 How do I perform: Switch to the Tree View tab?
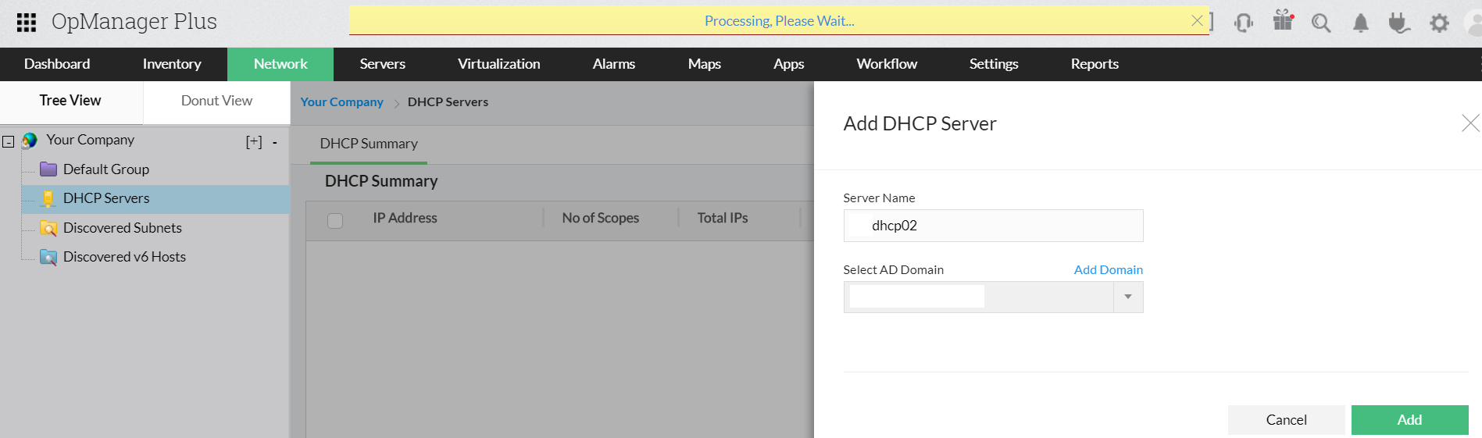click(x=70, y=101)
